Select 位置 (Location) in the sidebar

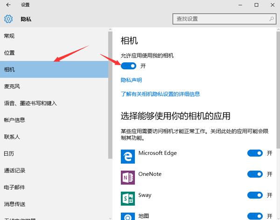(9, 53)
